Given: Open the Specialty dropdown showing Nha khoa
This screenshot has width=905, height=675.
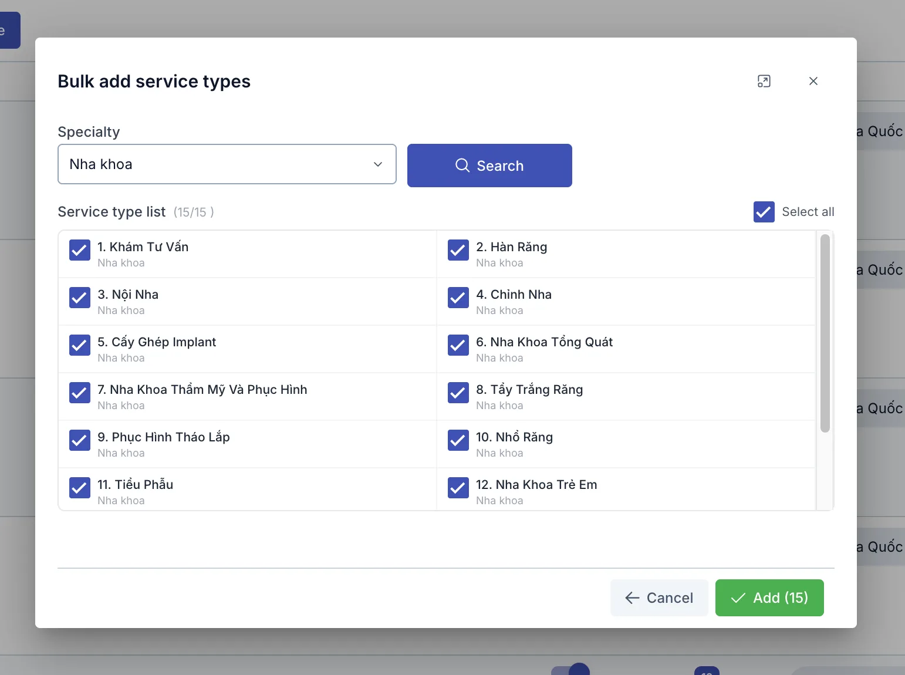Looking at the screenshot, I should coord(227,164).
